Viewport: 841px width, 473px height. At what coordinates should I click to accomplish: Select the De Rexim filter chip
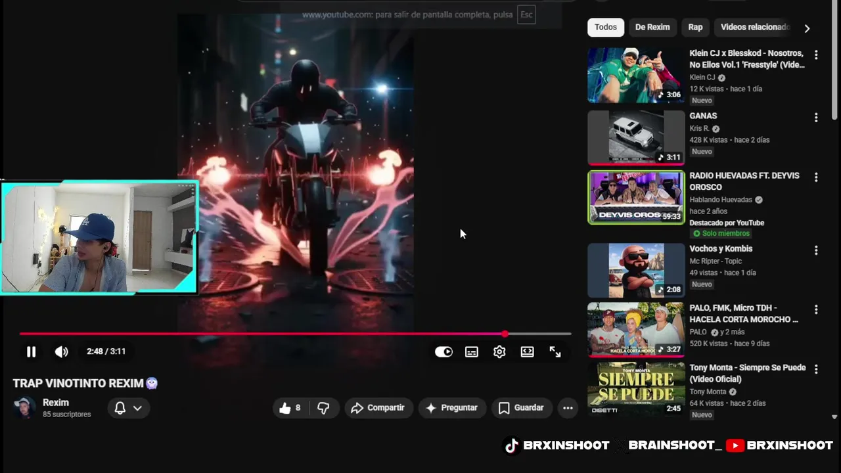click(652, 27)
